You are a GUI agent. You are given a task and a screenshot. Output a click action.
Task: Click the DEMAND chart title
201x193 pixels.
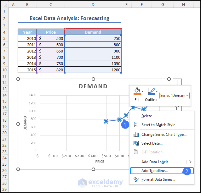click(x=93, y=86)
